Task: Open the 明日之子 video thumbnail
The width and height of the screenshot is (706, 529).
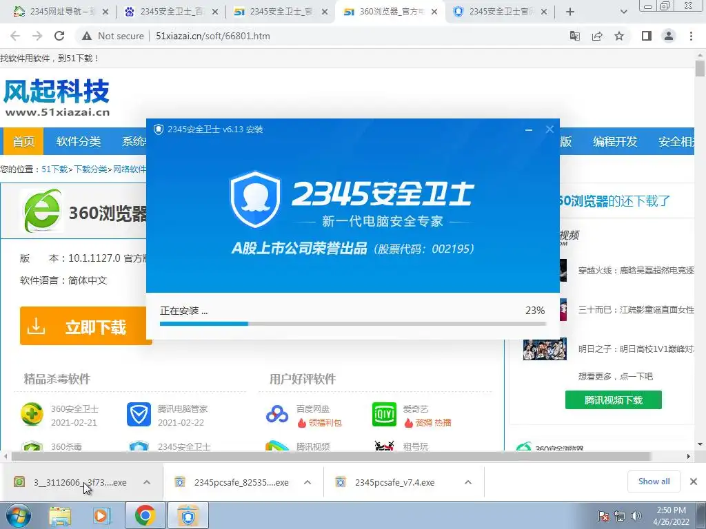Action: pyautogui.click(x=545, y=349)
